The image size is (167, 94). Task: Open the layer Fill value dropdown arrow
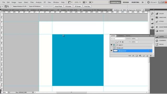click(x=137, y=42)
